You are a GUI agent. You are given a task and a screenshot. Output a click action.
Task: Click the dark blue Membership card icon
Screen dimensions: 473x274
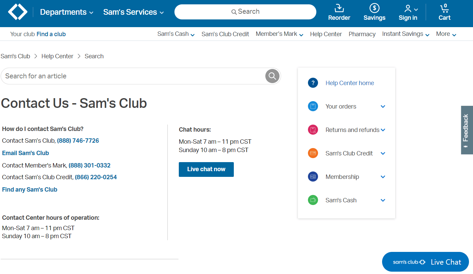pos(313,177)
